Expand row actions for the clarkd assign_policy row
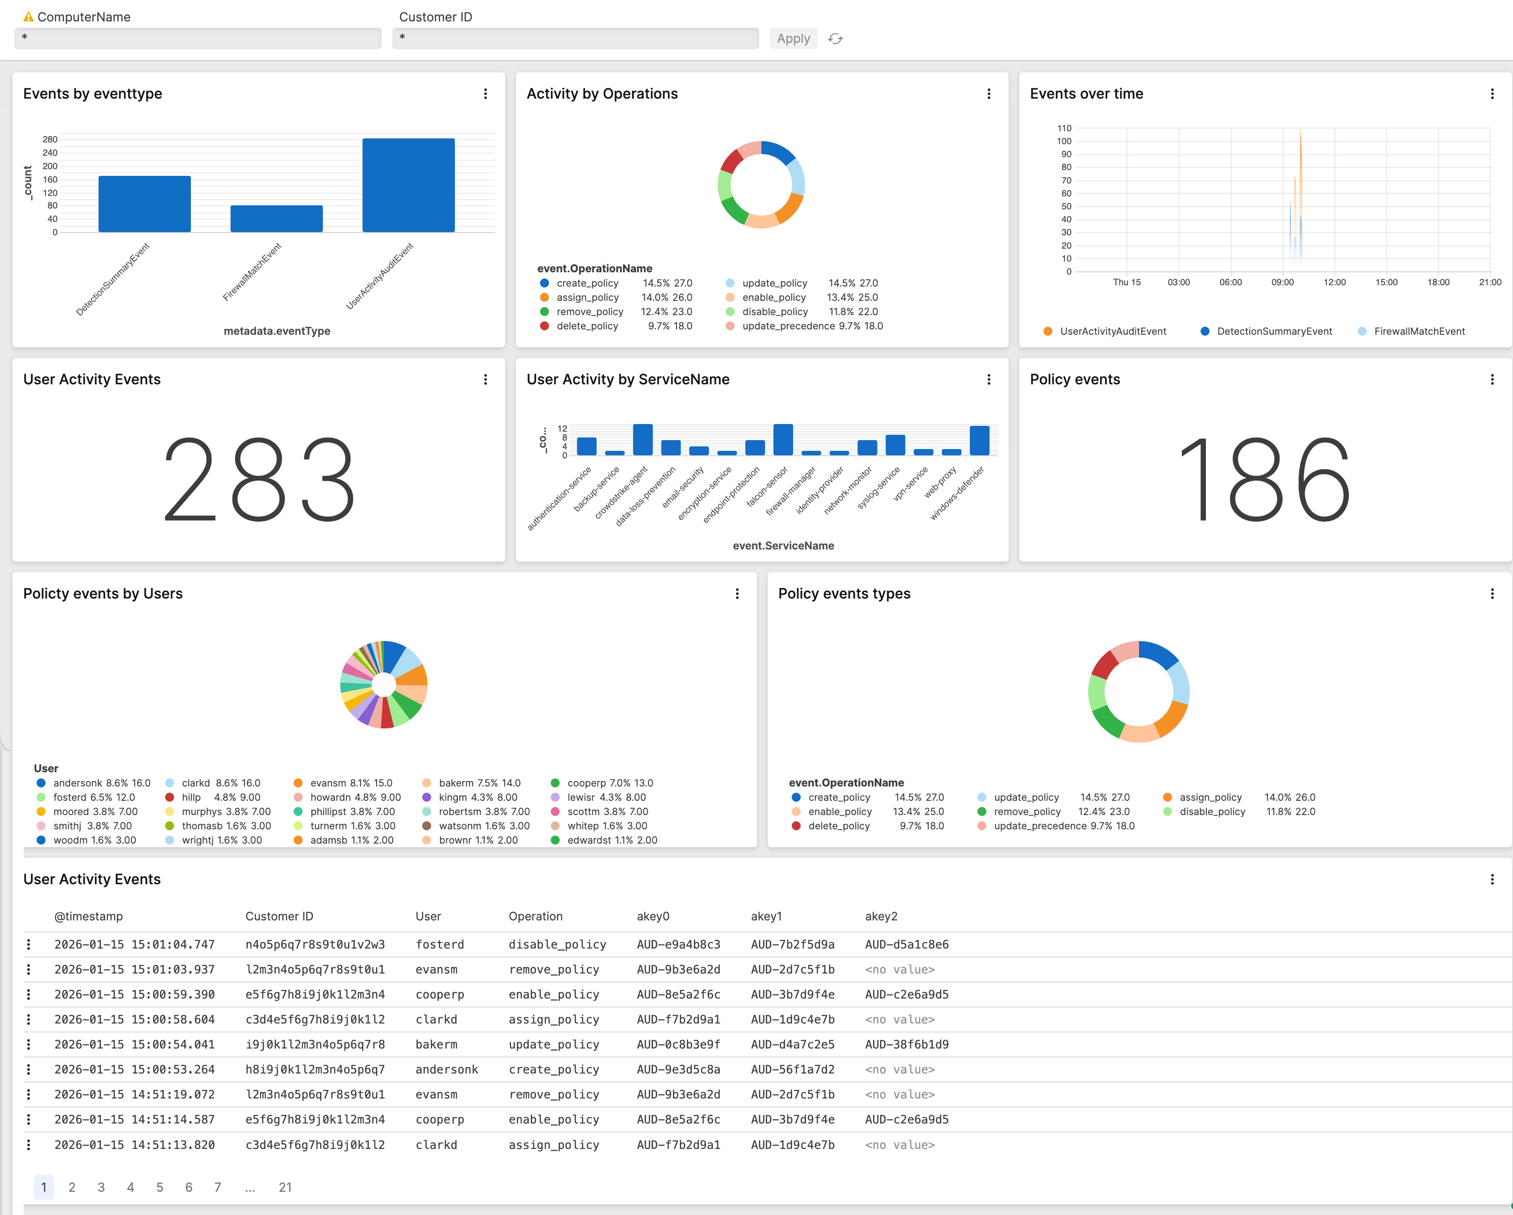 point(29,1019)
